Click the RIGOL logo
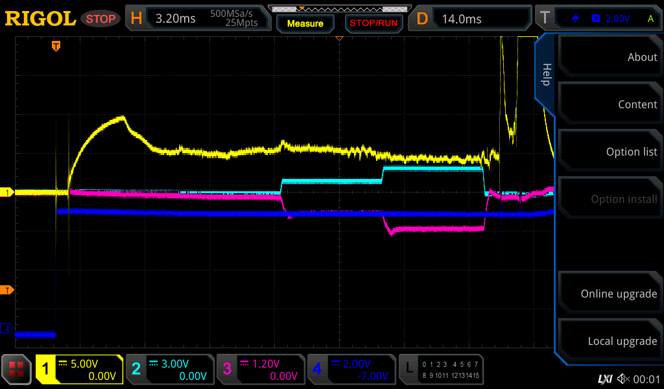Viewport: 664px width, 389px height. coord(40,18)
